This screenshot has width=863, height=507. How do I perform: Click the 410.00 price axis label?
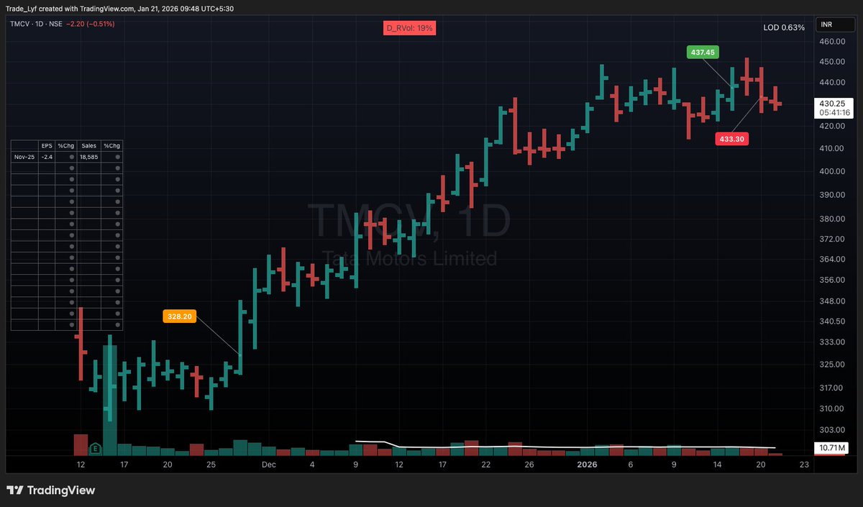[x=831, y=149]
